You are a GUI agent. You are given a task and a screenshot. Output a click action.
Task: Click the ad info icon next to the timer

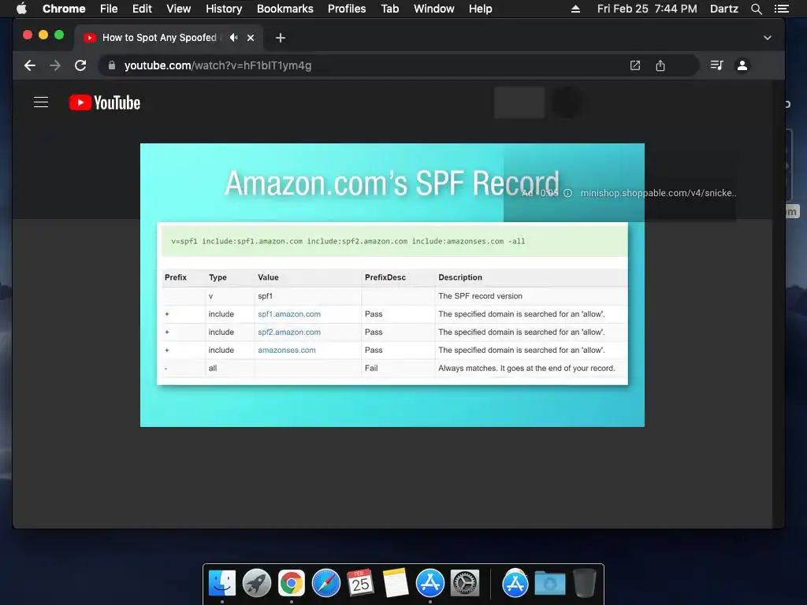click(567, 194)
